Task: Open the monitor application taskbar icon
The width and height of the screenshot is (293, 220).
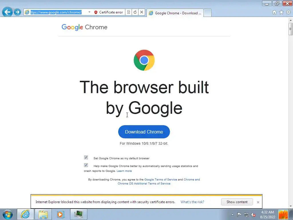Action: tap(78, 214)
